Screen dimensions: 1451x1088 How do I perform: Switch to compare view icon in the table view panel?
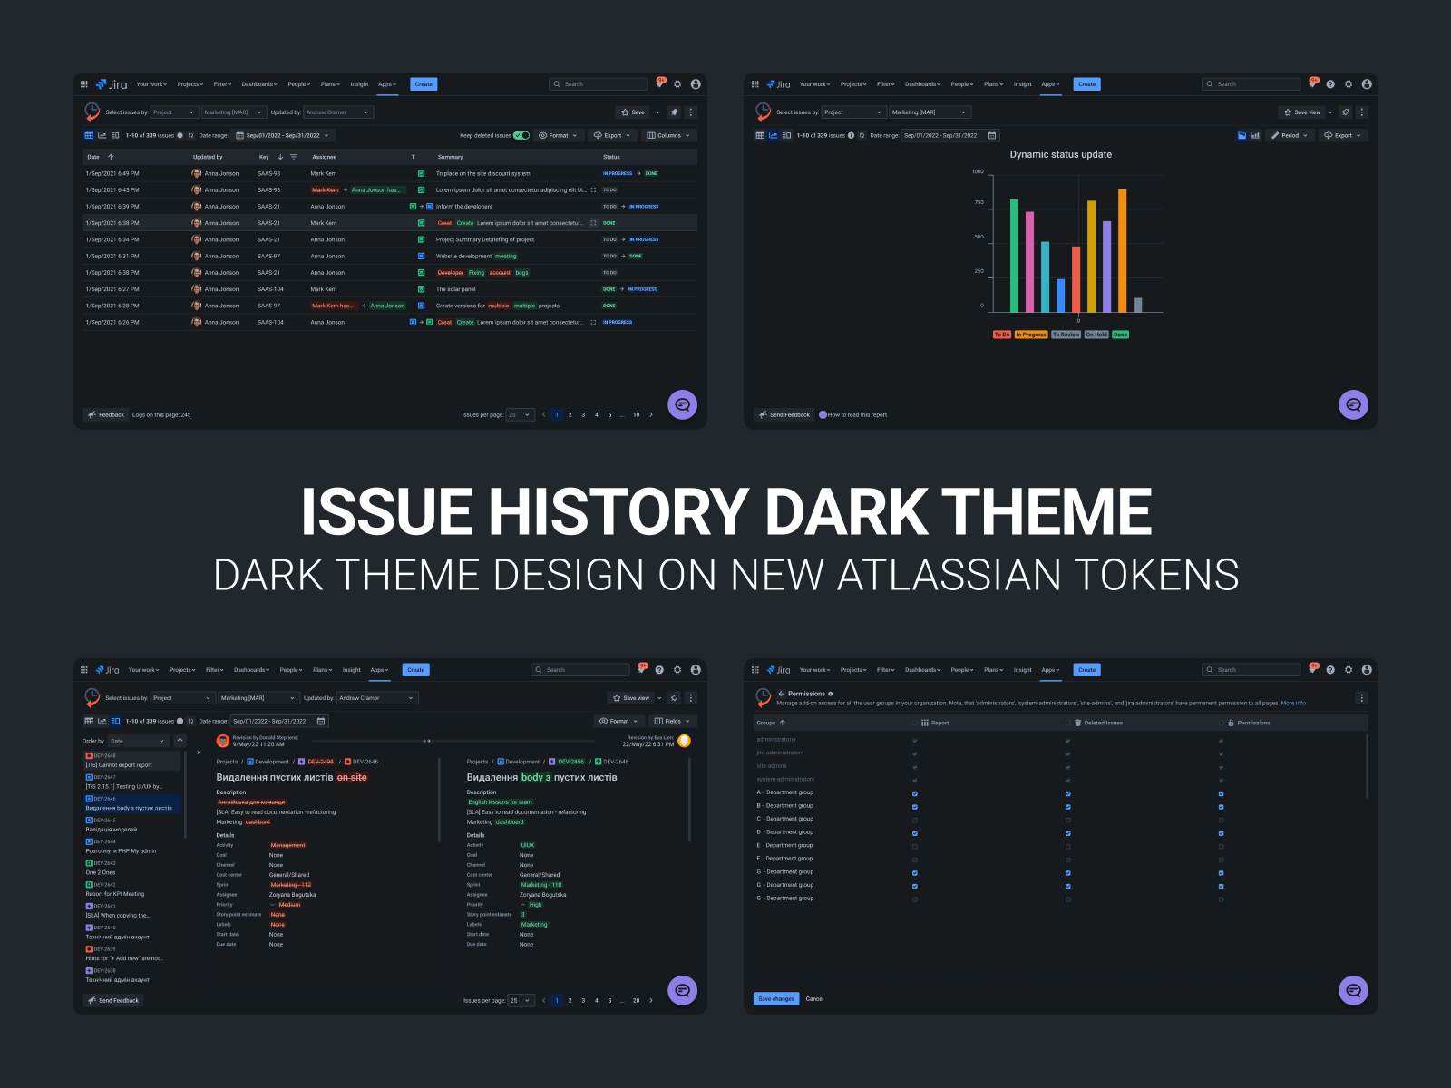[115, 135]
